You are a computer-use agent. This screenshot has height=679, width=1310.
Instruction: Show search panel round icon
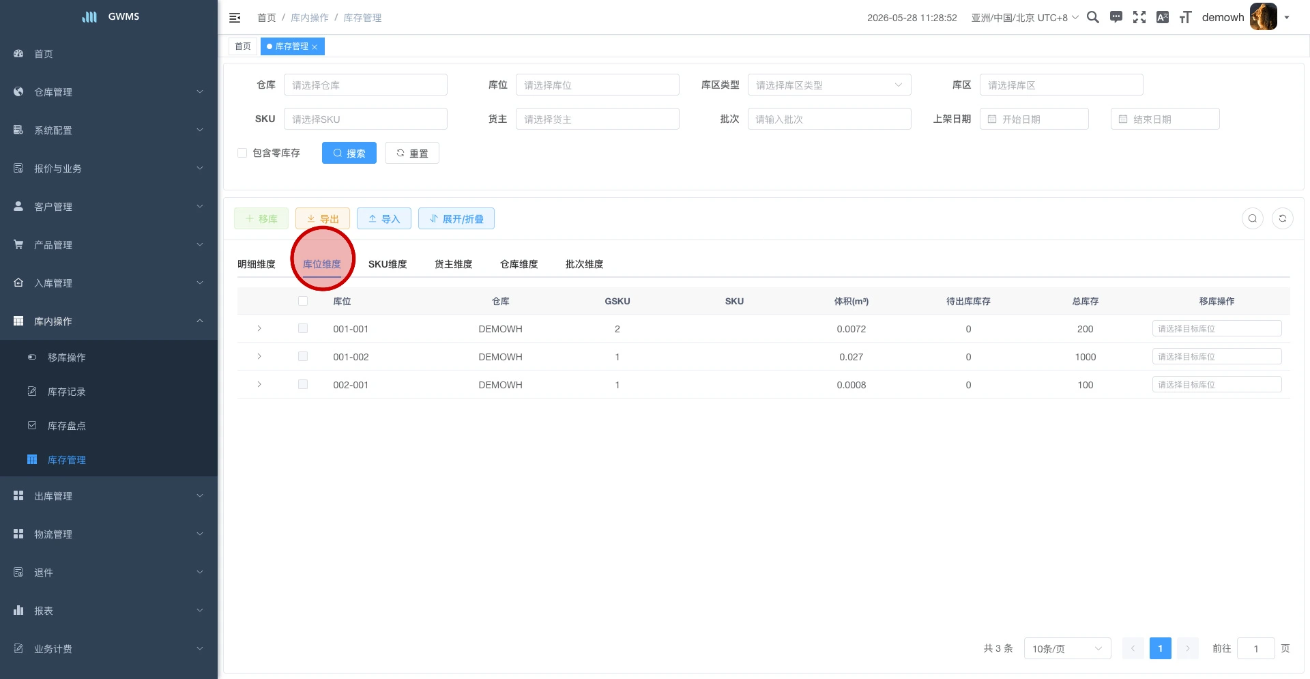pyautogui.click(x=1253, y=218)
